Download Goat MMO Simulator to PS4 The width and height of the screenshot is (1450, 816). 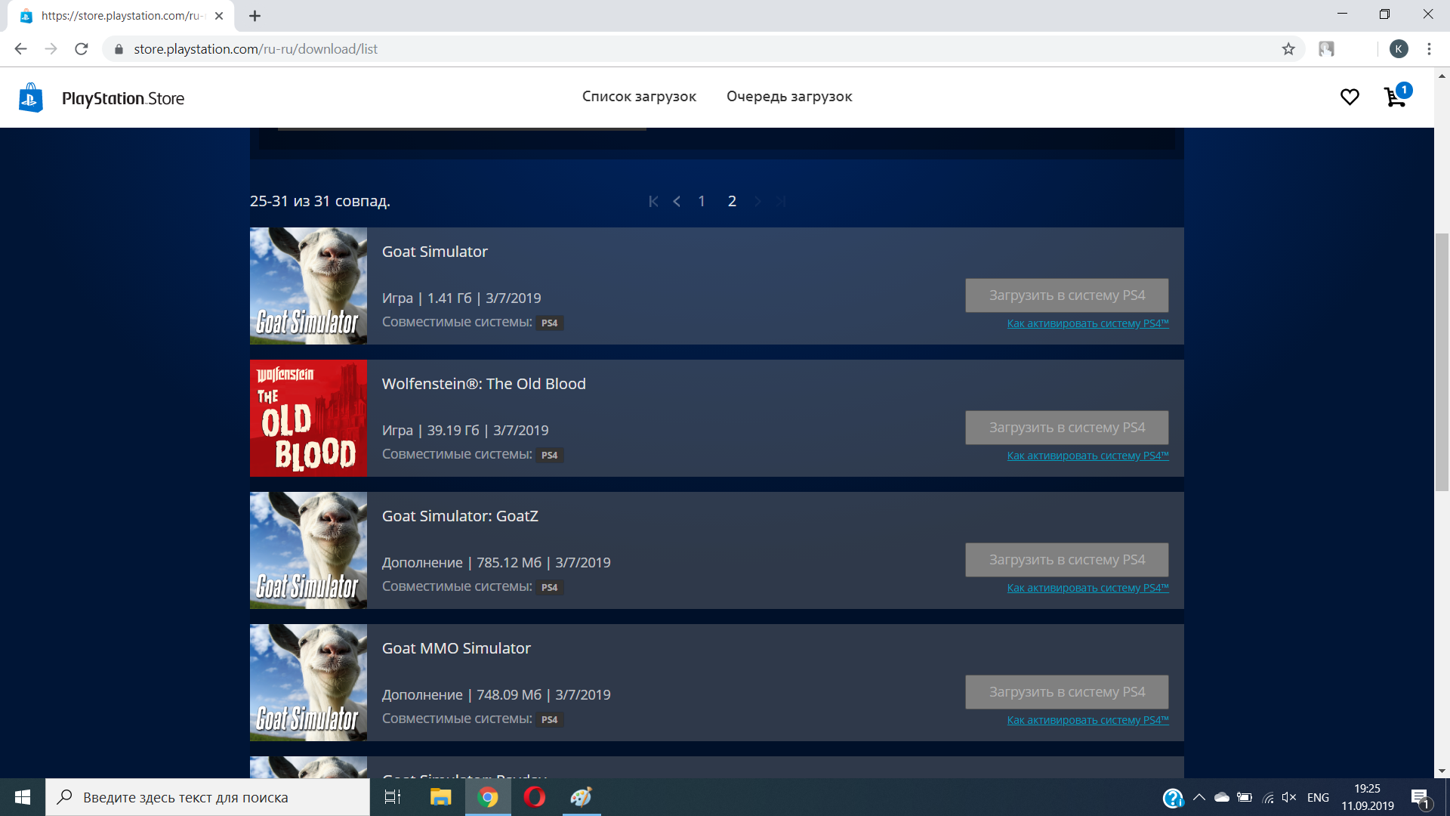[x=1066, y=692]
